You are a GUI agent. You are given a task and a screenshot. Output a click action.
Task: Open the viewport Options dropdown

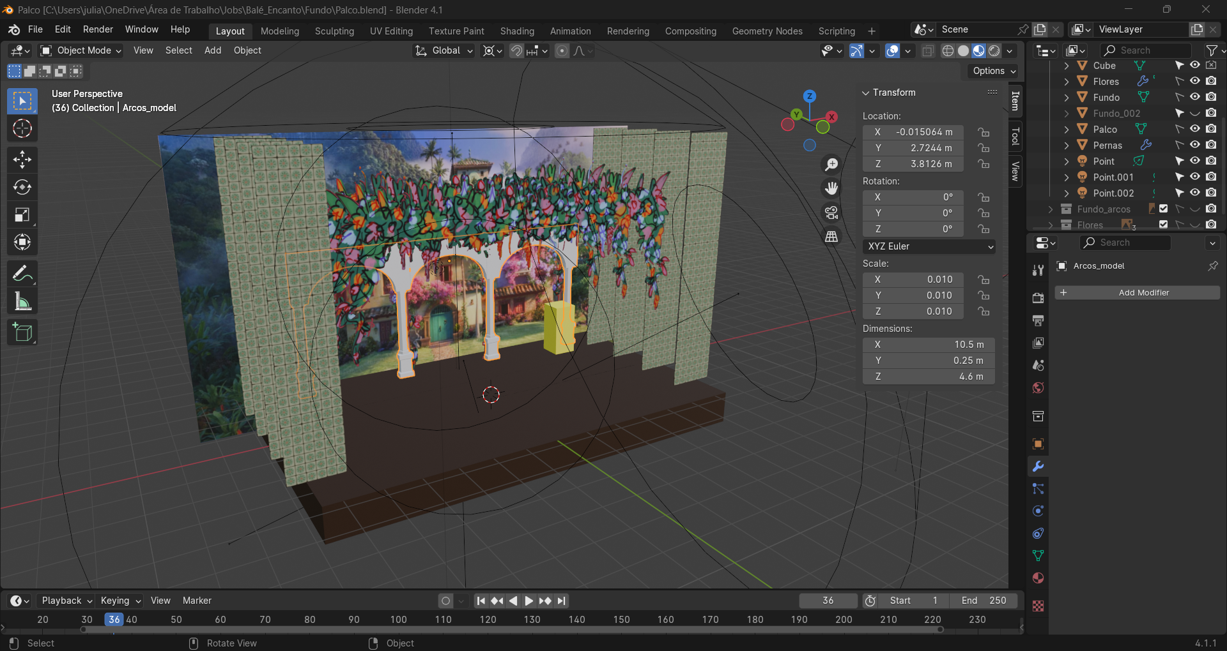pyautogui.click(x=994, y=71)
